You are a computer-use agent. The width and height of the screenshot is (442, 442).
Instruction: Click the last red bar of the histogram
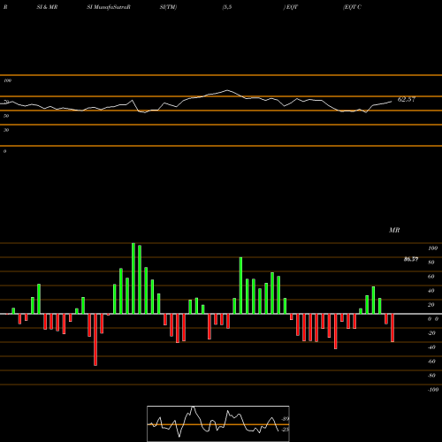click(392, 328)
